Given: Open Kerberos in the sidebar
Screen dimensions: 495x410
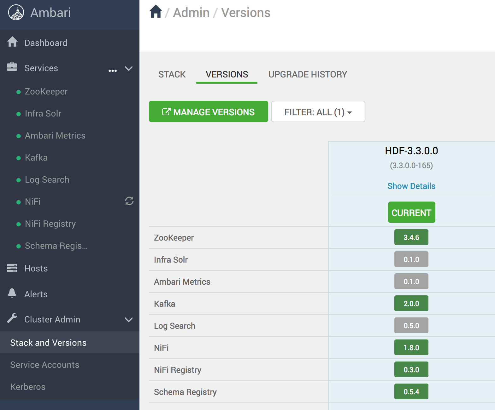Looking at the screenshot, I should [28, 387].
